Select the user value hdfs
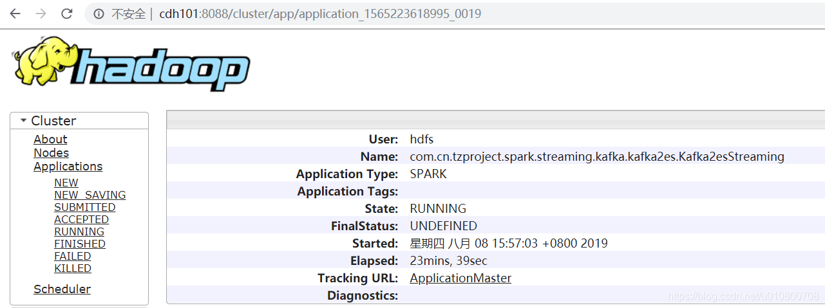825x308 pixels. (x=422, y=140)
